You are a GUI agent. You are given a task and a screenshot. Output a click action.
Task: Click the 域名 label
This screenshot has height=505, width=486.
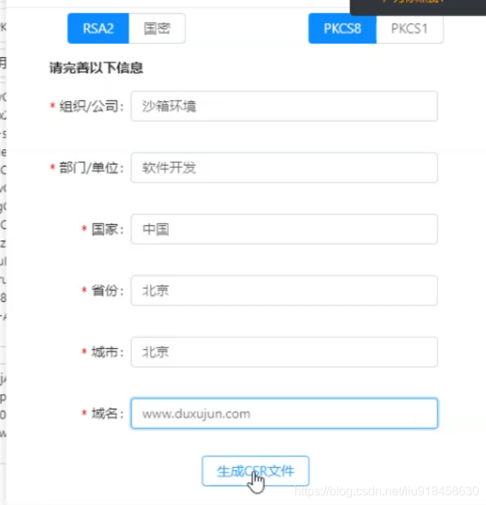[x=107, y=414]
